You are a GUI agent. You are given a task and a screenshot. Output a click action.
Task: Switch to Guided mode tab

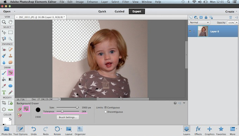point(119,12)
